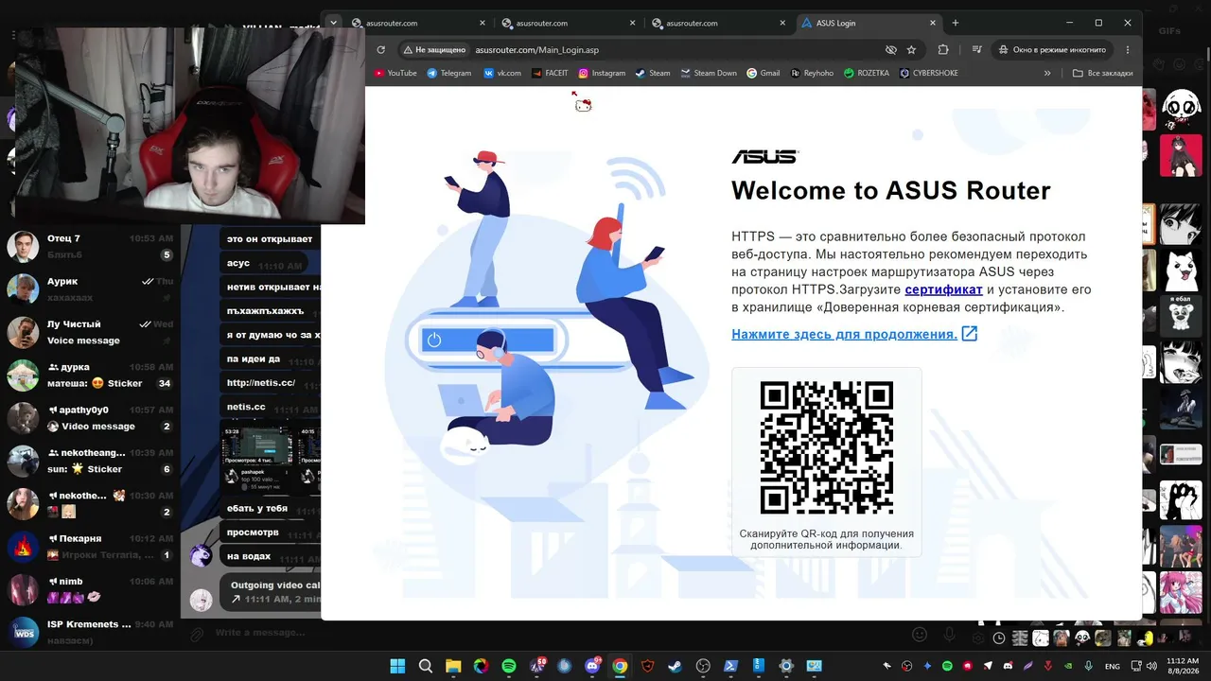
Task: Open the Gmail bookmark
Action: click(763, 73)
